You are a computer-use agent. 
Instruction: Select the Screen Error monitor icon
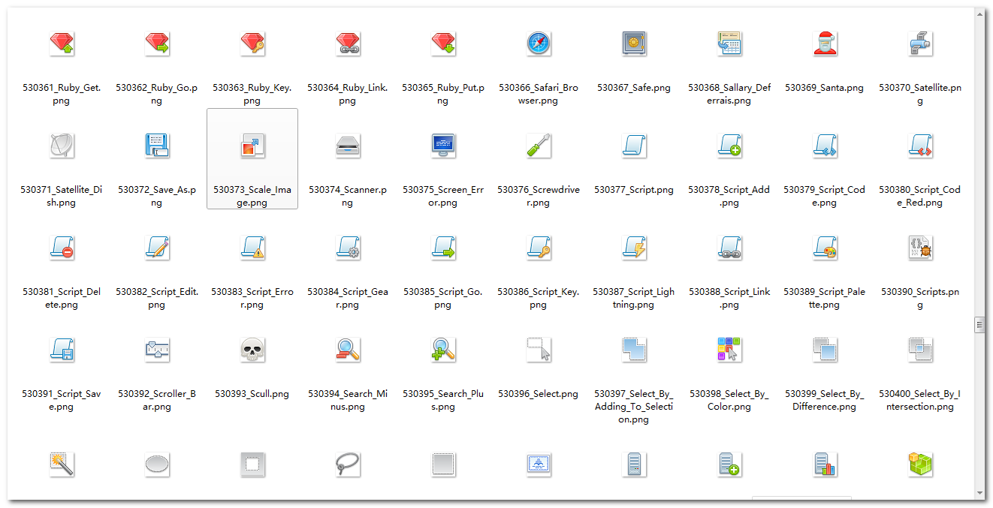coord(443,146)
